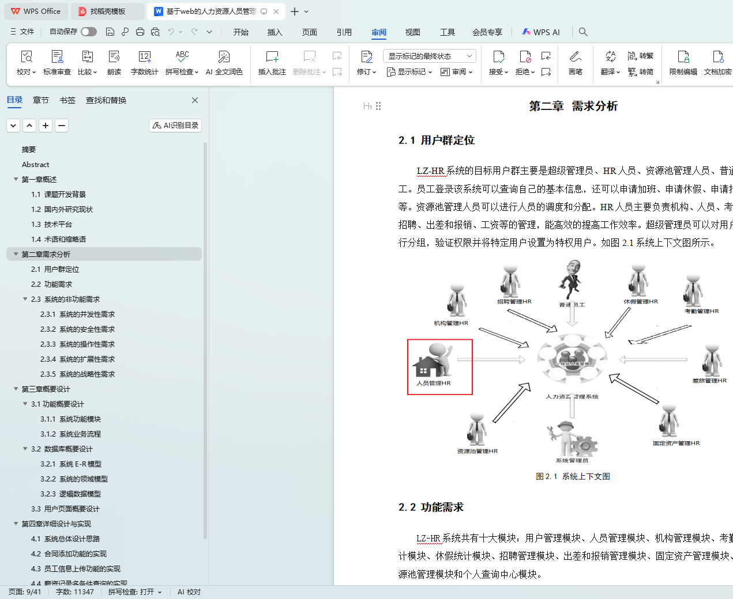Click the outline minus button
This screenshot has height=599, width=733.
[x=62, y=125]
